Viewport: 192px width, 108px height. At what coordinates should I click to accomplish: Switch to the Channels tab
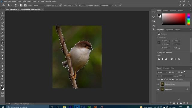tap(166, 68)
